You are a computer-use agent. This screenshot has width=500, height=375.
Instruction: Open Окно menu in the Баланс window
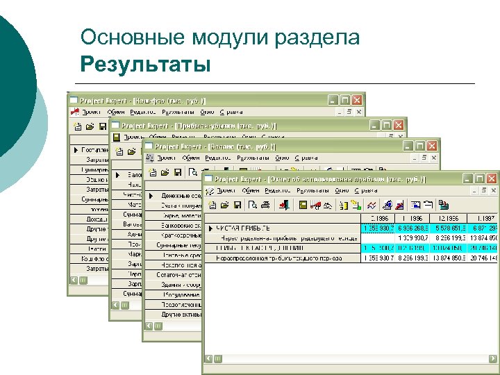pos(282,158)
